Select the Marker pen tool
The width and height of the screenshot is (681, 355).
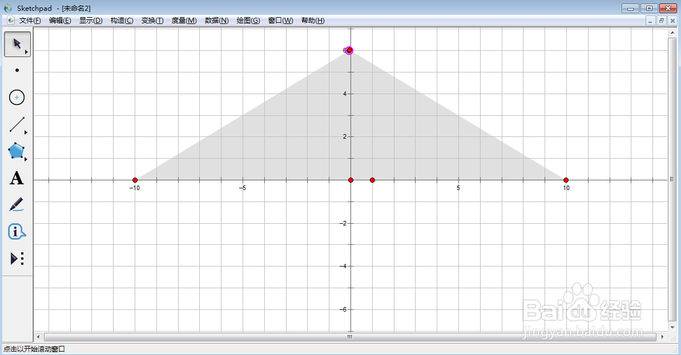(x=17, y=204)
